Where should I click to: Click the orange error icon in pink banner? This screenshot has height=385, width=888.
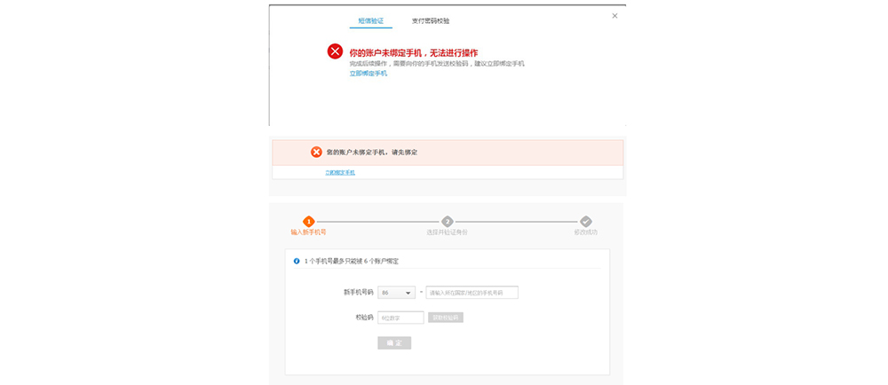coord(316,152)
